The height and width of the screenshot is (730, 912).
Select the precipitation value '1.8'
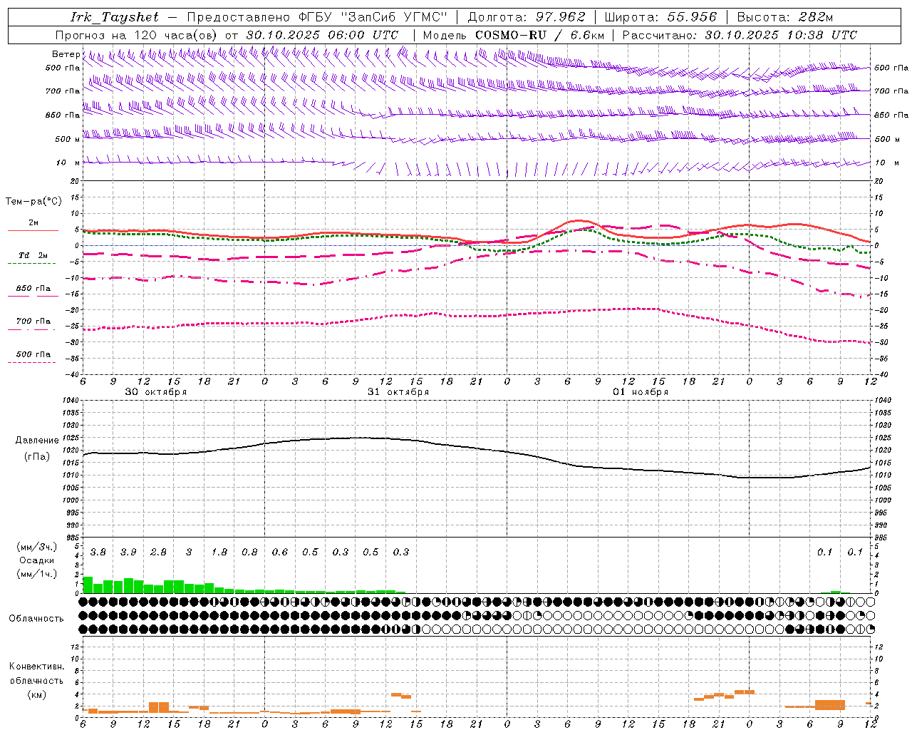(x=219, y=552)
